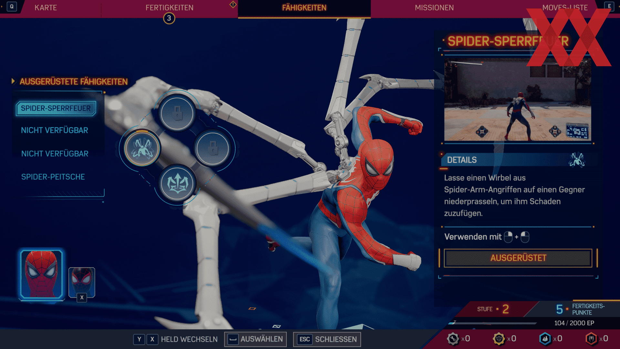Click the Details header spider icon
The width and height of the screenshot is (620, 349).
tap(577, 160)
